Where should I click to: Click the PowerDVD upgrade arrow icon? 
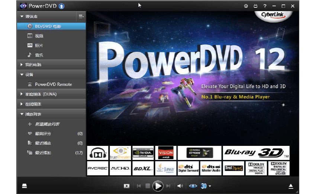click(61, 6)
